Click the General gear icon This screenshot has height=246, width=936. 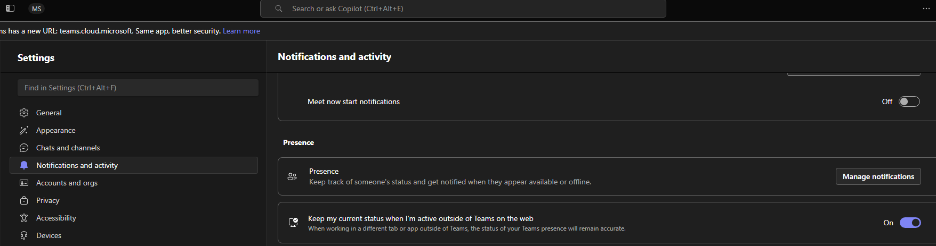coord(24,113)
